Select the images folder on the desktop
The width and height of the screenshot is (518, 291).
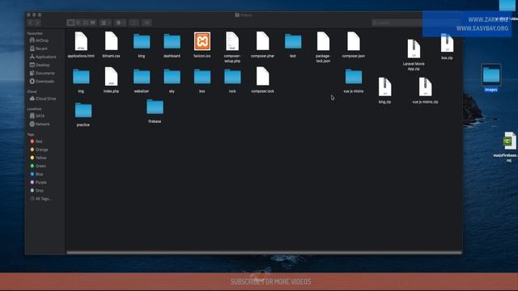point(491,78)
